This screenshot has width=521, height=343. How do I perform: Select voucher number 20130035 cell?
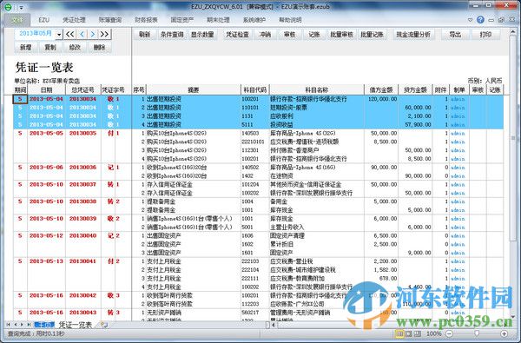[x=82, y=133]
